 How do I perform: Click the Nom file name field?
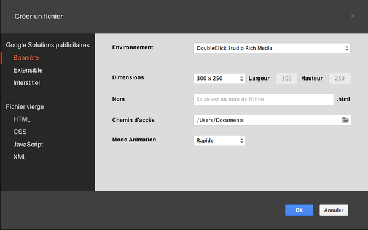[264, 99]
